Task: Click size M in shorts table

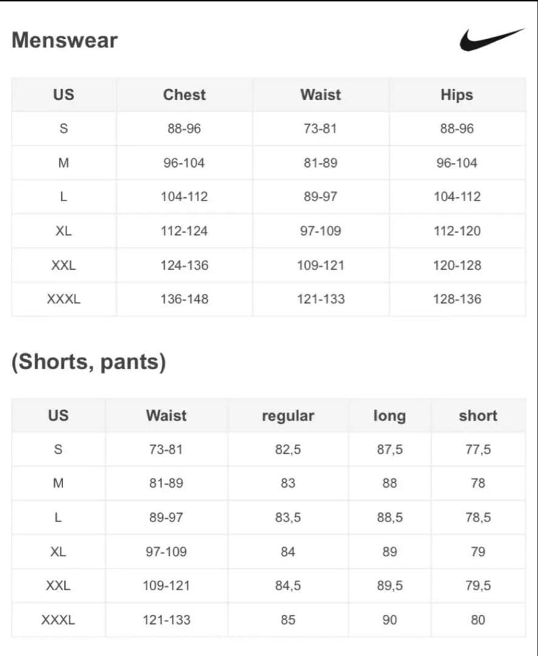Action: click(58, 483)
